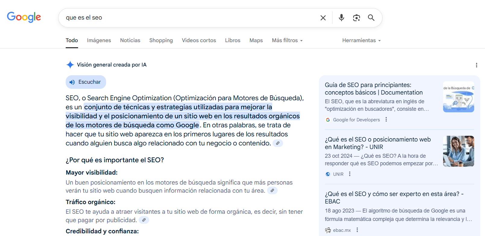Click 'Tráfico orgánico:' subheading
The height and width of the screenshot is (236, 485).
point(90,202)
